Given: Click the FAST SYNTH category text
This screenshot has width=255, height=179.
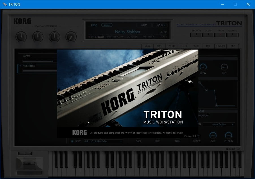Looking at the screenshot, I should (148, 37).
